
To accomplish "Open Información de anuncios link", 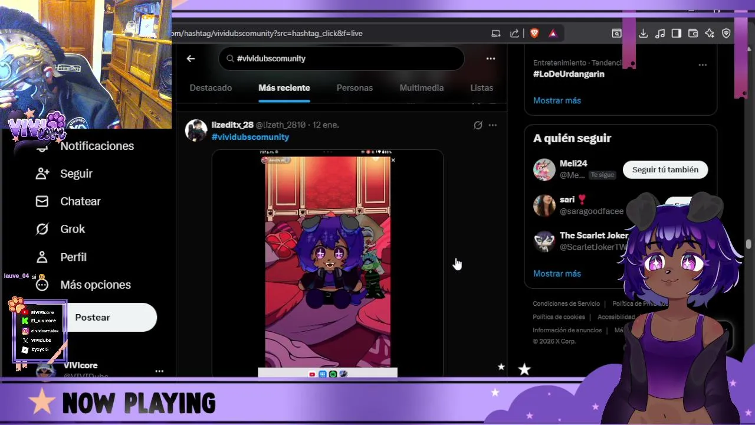I will click(567, 330).
